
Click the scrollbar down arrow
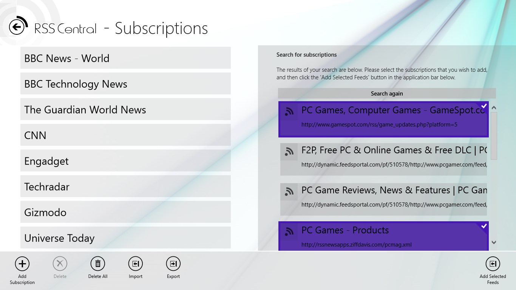click(494, 243)
